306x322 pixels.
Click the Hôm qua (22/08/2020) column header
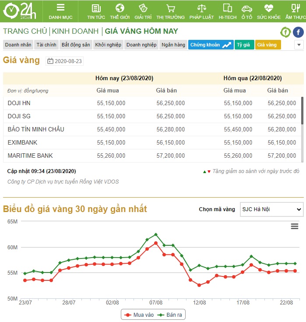tap(253, 78)
